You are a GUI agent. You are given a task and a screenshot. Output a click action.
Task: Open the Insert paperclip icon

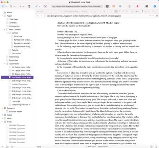37,6
